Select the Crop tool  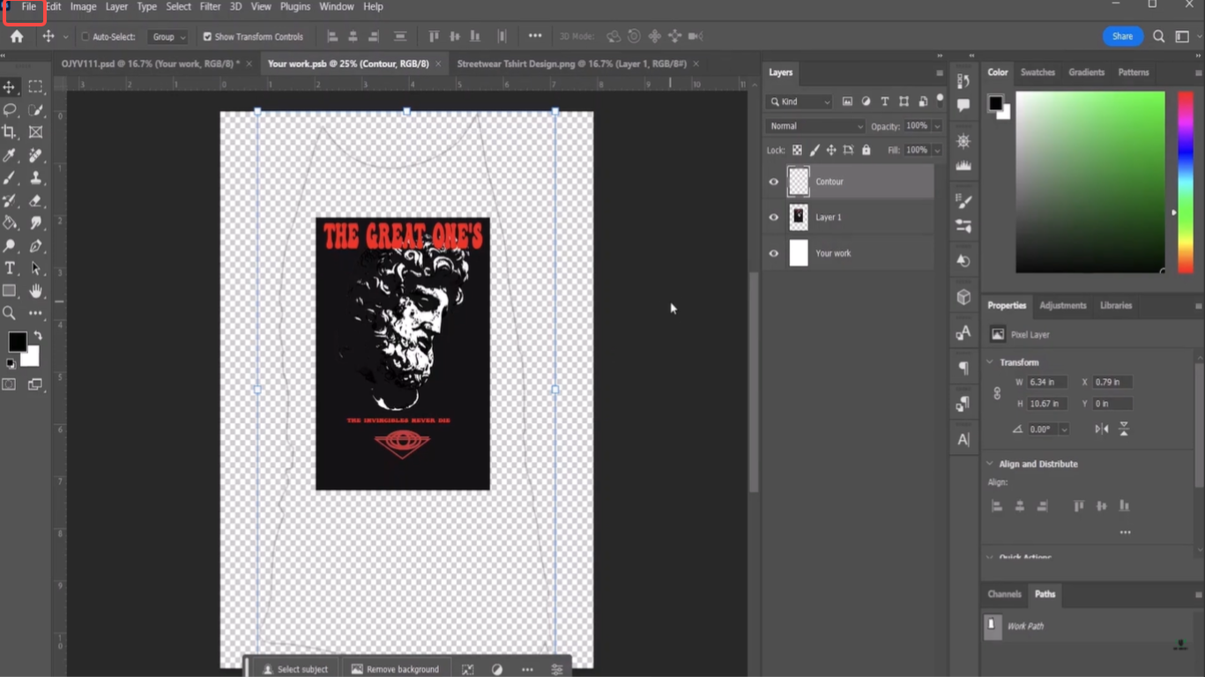tap(10, 132)
